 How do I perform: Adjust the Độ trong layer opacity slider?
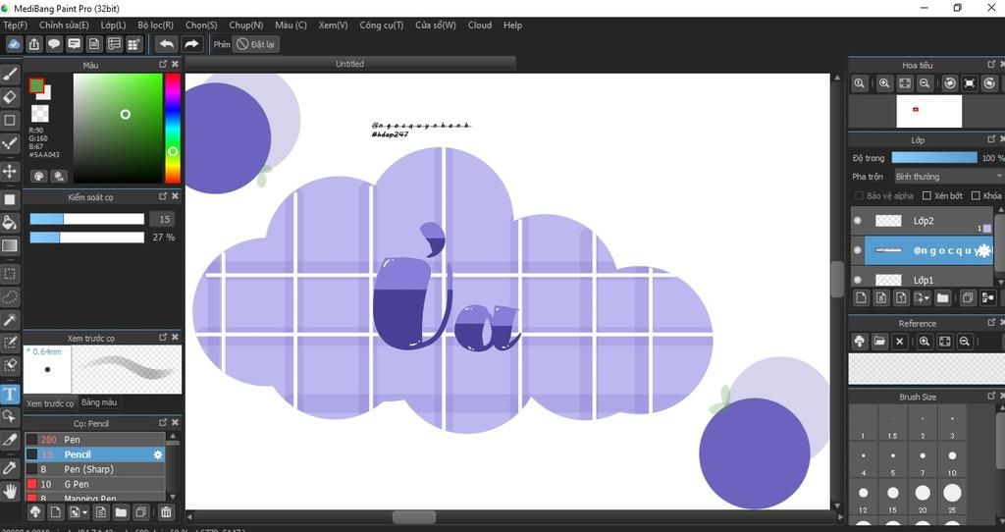(x=934, y=158)
